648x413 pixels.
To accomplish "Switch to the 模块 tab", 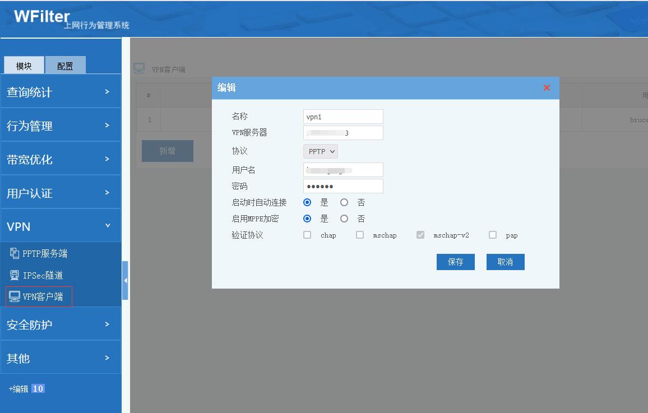I will [24, 66].
